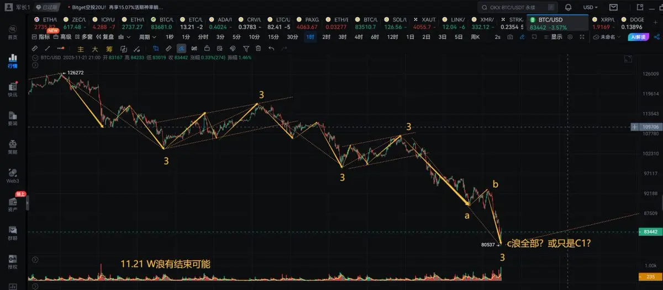663x290 pixels.
Task: Click the 83442 current price label on axis
Action: [650, 232]
